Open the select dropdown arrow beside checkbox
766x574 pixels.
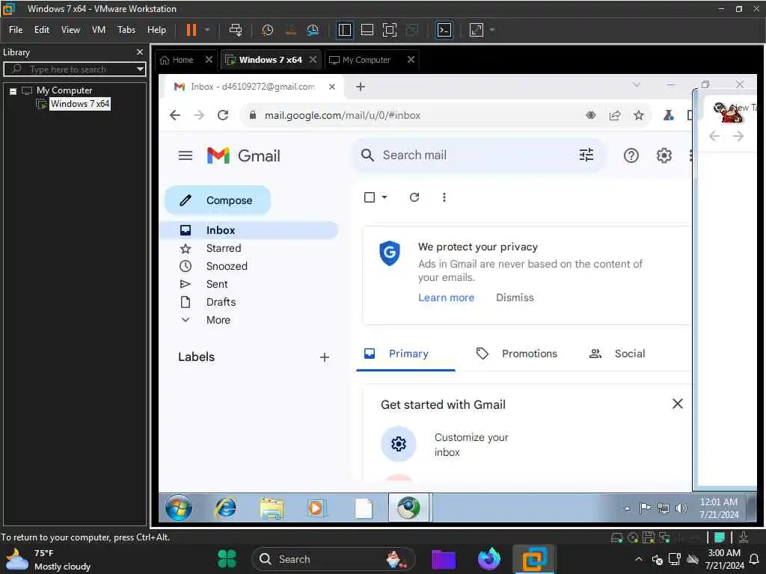(x=384, y=197)
